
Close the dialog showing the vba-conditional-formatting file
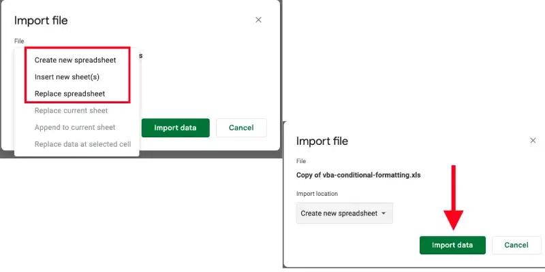pyautogui.click(x=533, y=140)
